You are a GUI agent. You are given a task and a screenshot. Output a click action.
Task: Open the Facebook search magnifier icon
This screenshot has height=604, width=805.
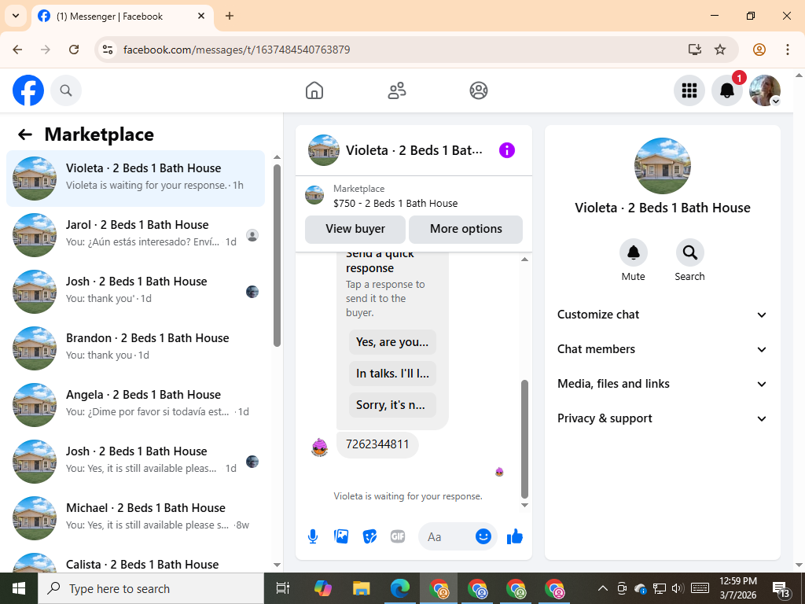coord(66,90)
